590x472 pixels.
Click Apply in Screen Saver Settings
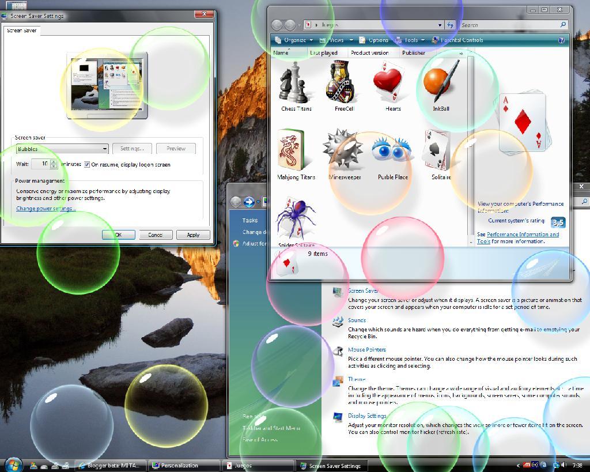193,235
